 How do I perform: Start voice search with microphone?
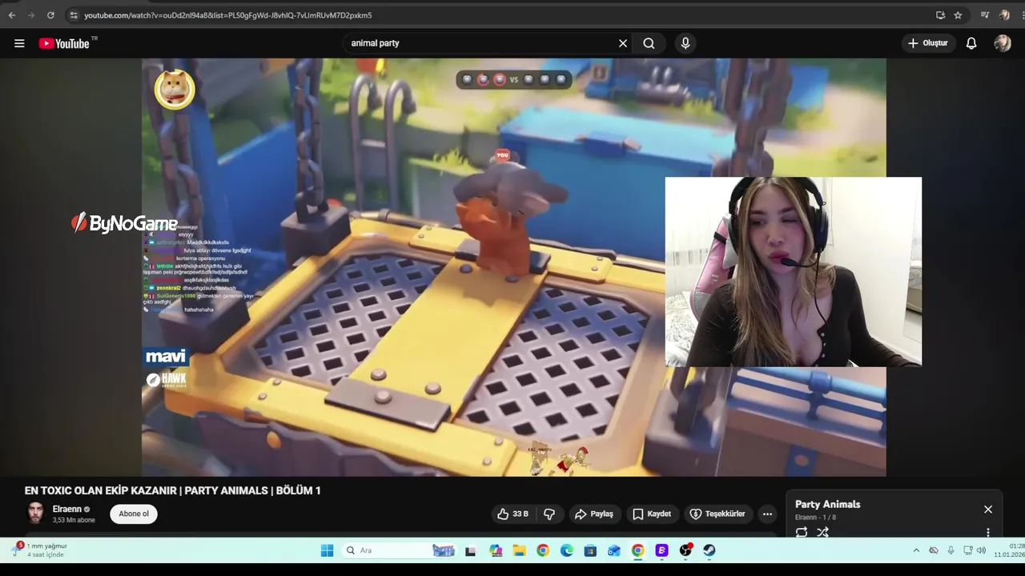[x=685, y=43]
